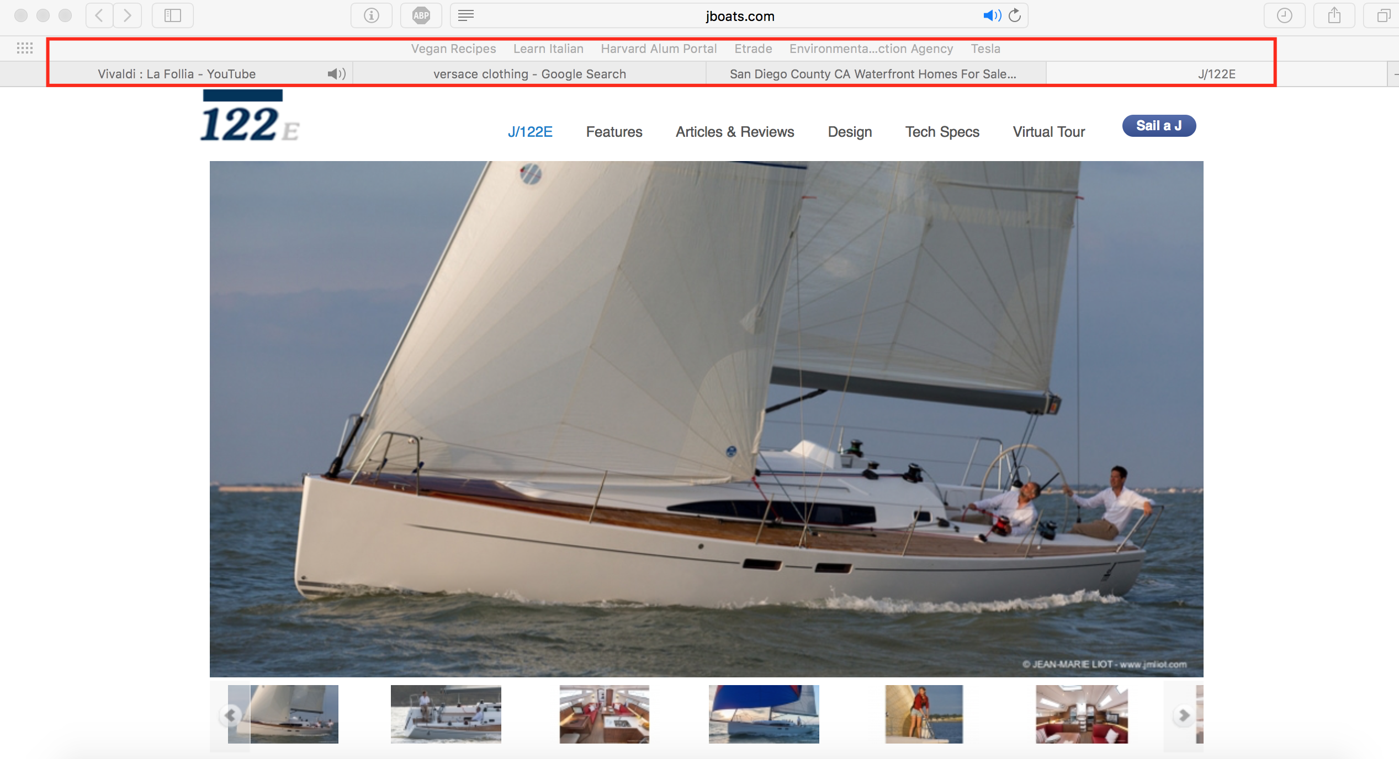
Task: Open the Share sheet icon
Action: 1334,15
